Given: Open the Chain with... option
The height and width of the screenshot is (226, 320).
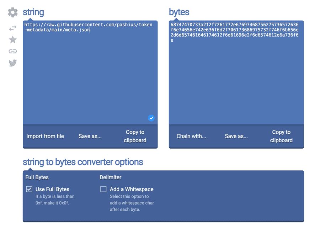Looking at the screenshot, I should click(191, 136).
